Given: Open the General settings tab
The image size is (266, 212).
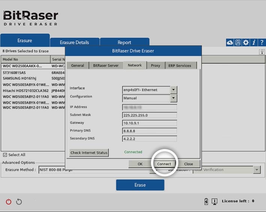Looking at the screenshot, I should tap(78, 66).
